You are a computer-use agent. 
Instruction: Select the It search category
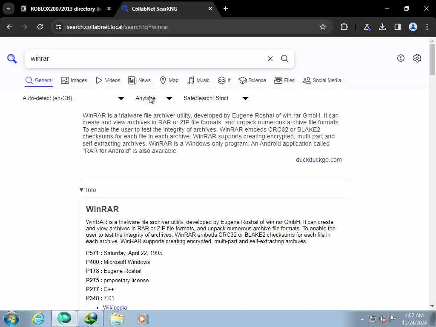coord(224,80)
